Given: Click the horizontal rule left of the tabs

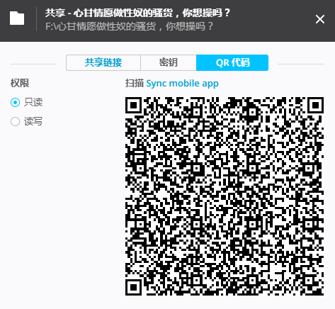Looking at the screenshot, I should click(33, 64).
